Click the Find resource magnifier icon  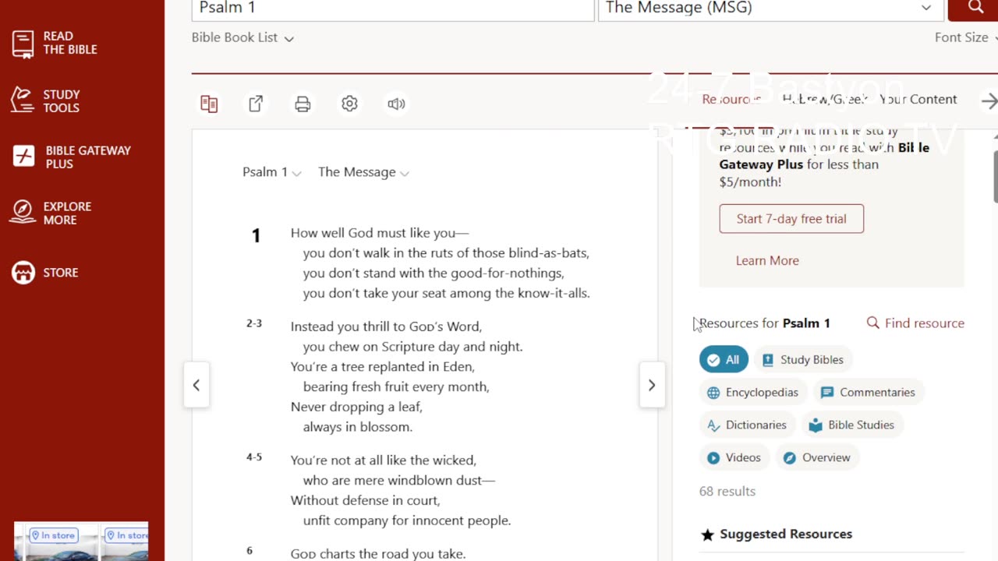(x=873, y=323)
